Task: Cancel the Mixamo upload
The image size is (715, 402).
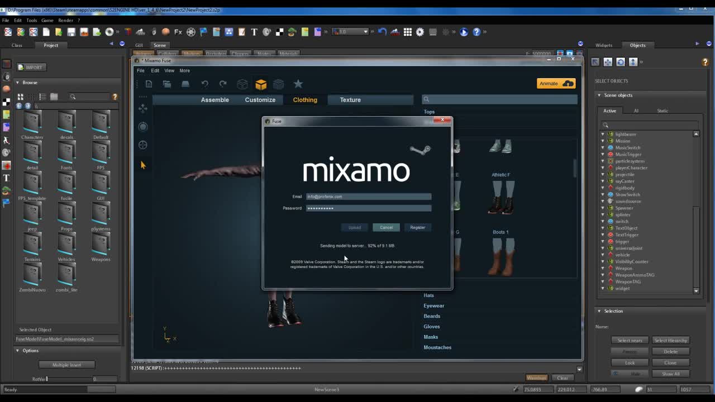Action: tap(386, 227)
